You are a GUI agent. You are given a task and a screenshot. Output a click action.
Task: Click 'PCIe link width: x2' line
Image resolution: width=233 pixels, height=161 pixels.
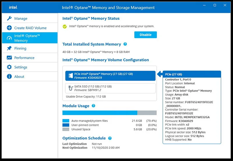(177, 125)
